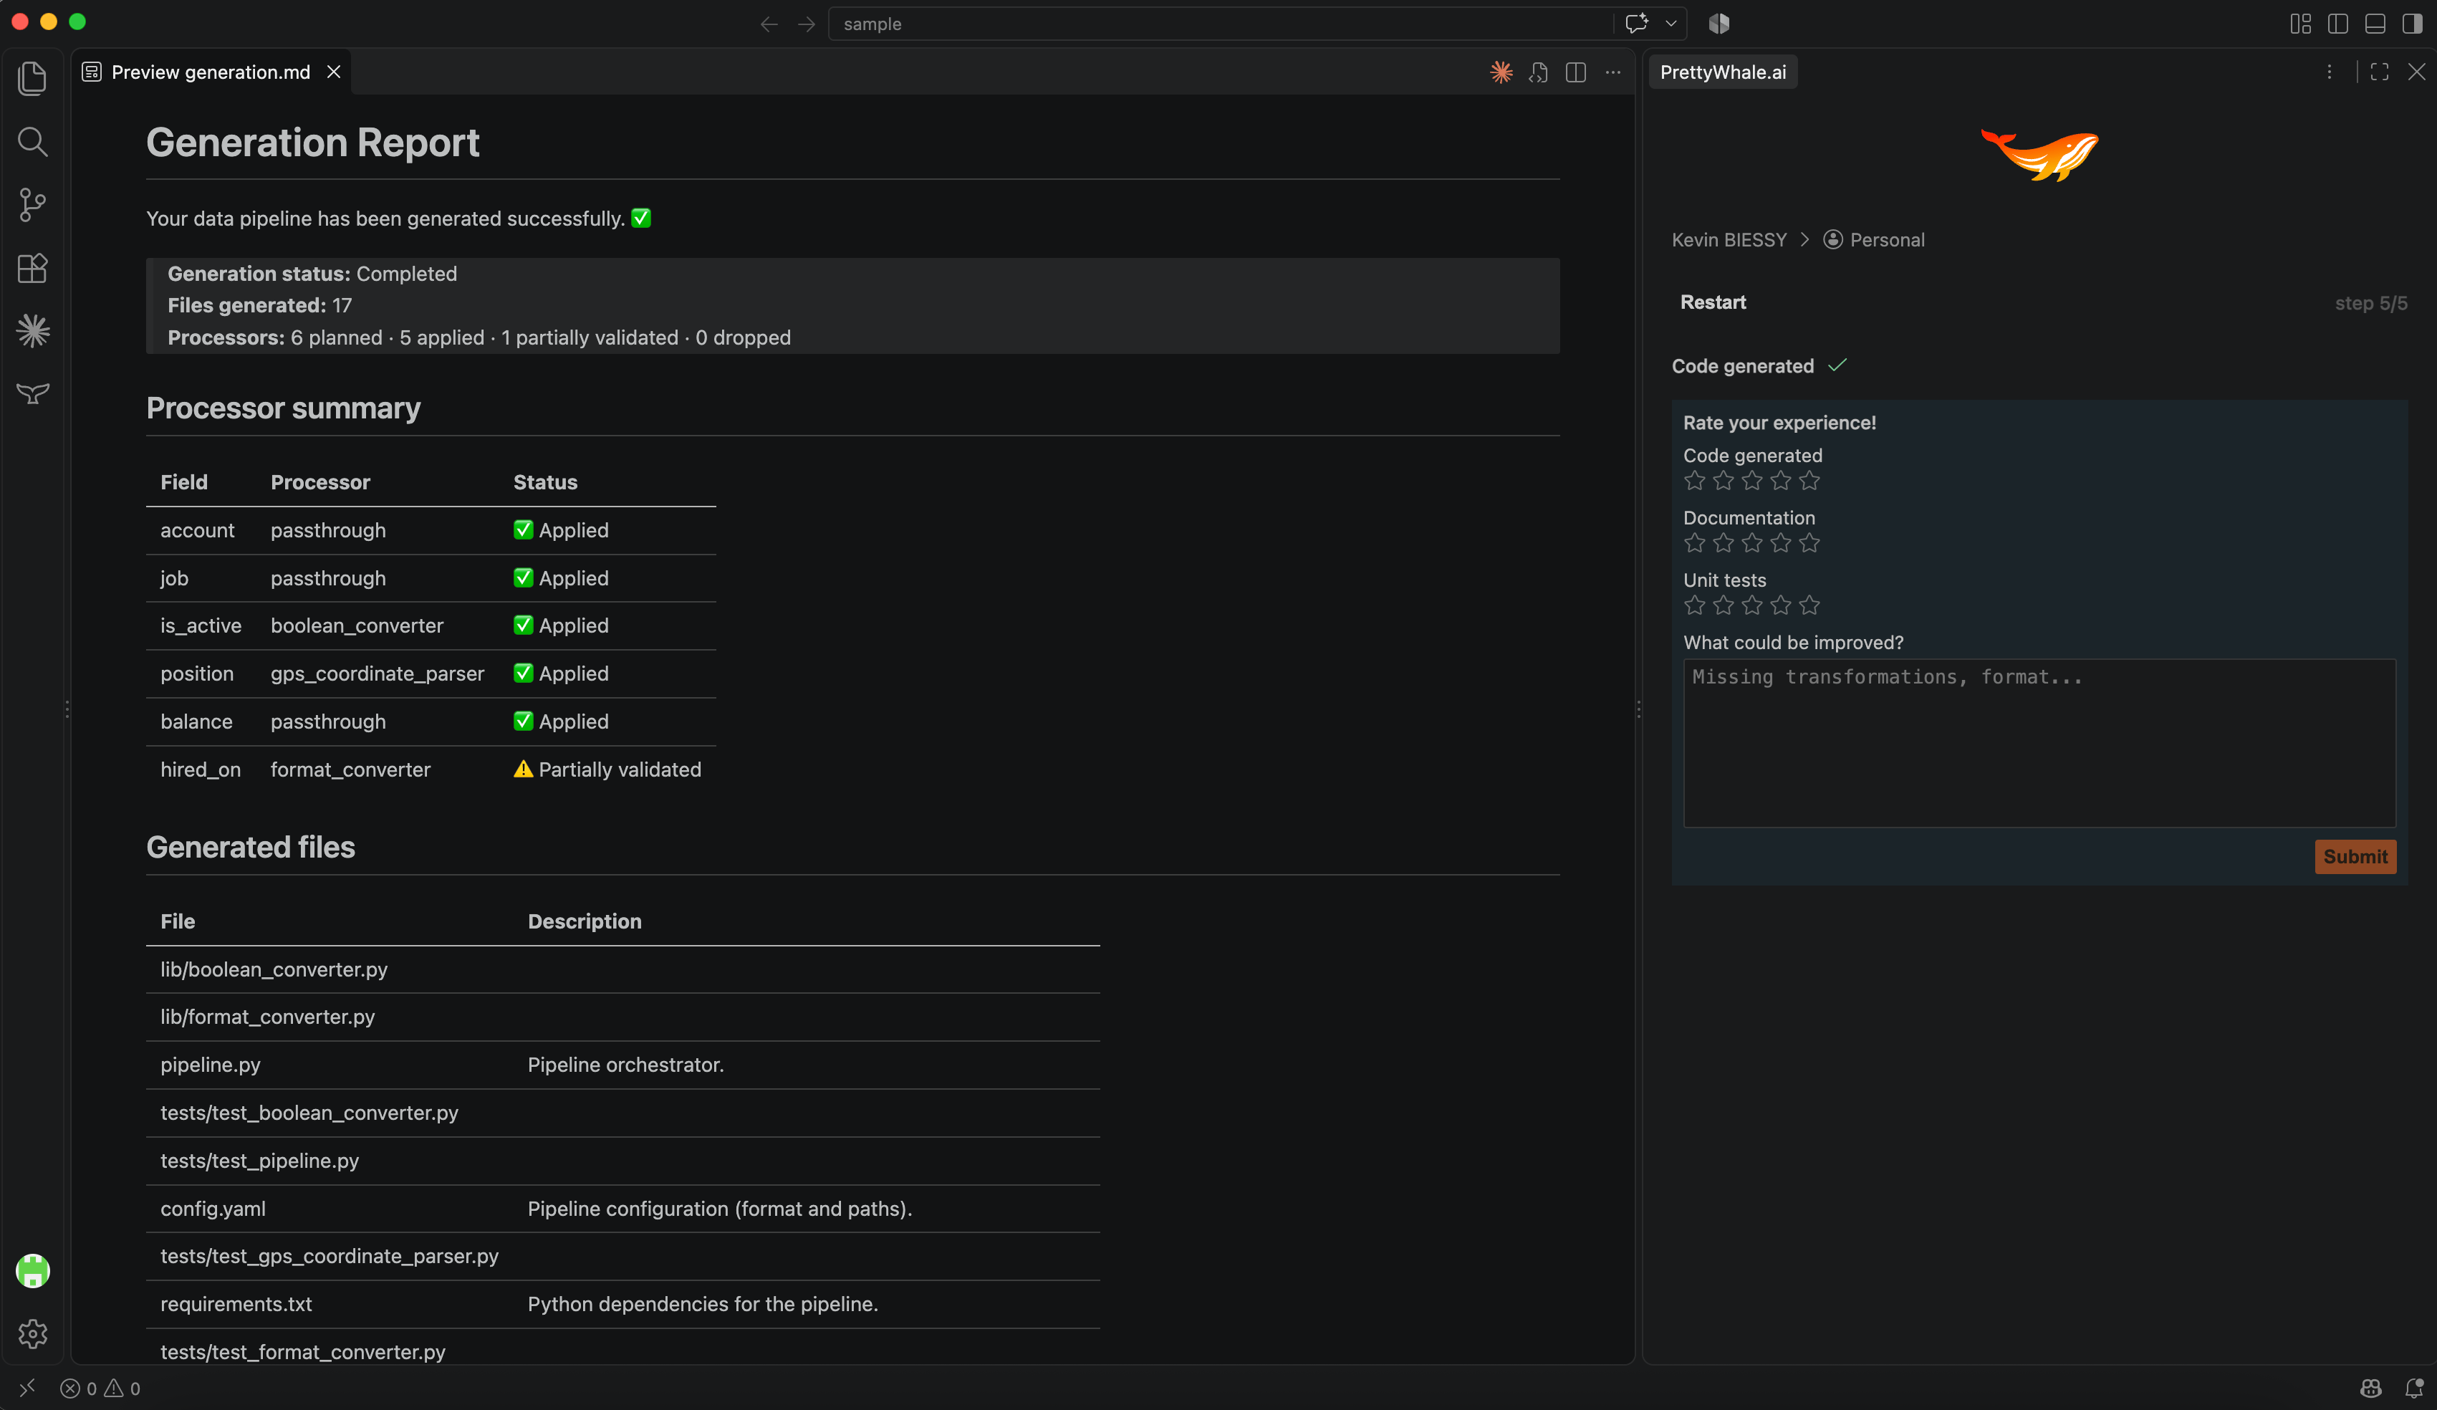
Task: Rate Unit tests one star
Action: click(x=1694, y=605)
